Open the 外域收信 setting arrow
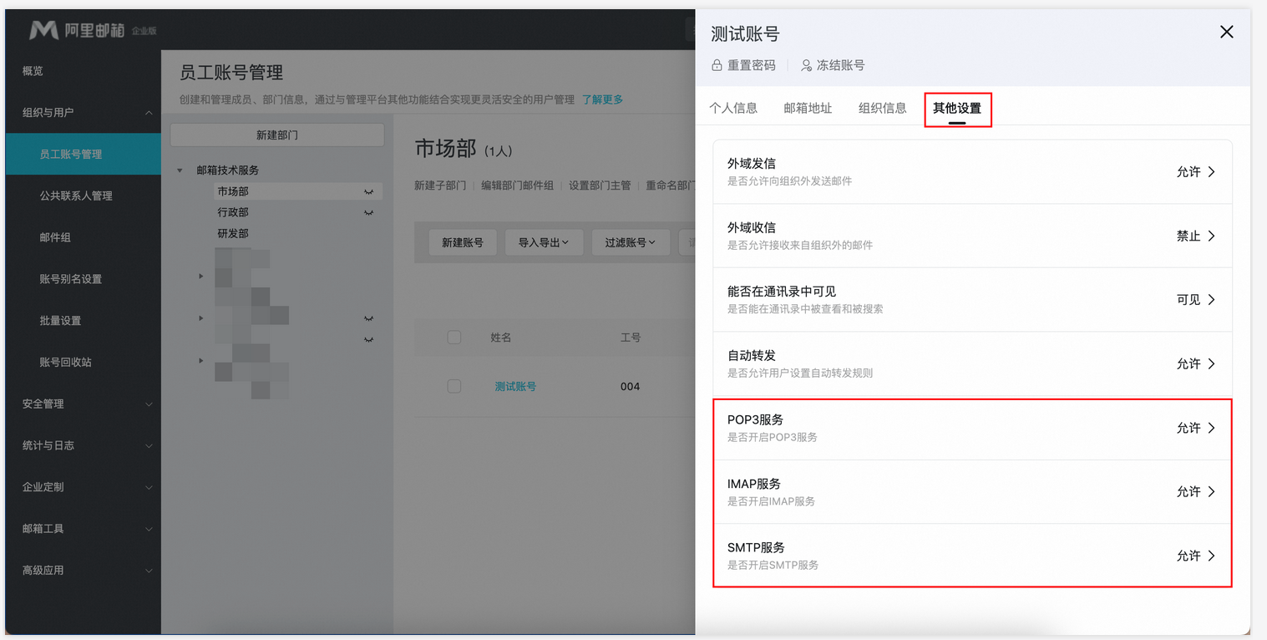This screenshot has width=1267, height=640. point(1211,236)
